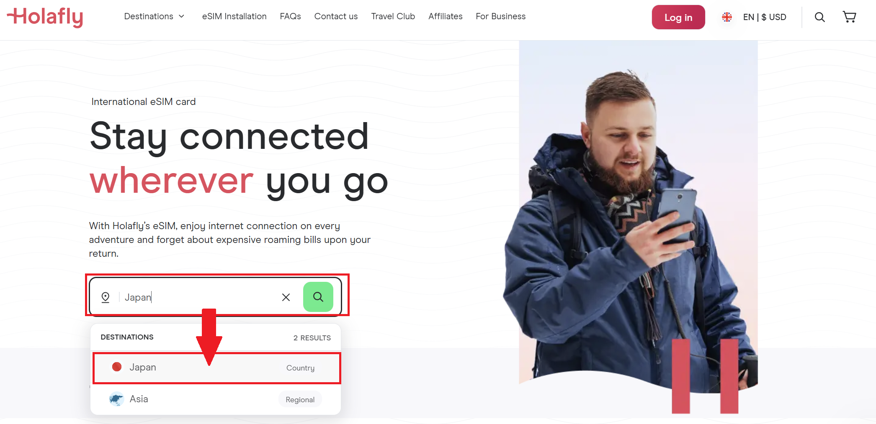The width and height of the screenshot is (876, 424).
Task: Choose the Asia Regional result
Action: click(x=216, y=399)
